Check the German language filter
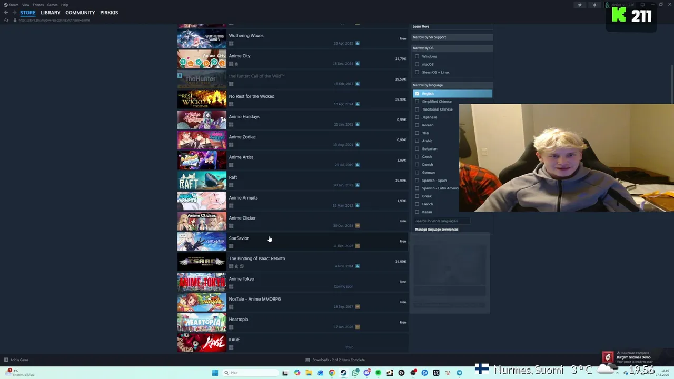 [x=417, y=173]
